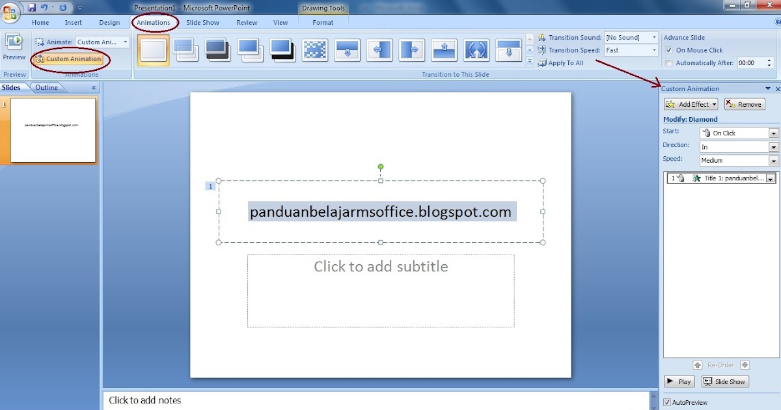Viewport: 781px width, 410px height.
Task: Open the Review ribbon tab
Action: click(247, 23)
